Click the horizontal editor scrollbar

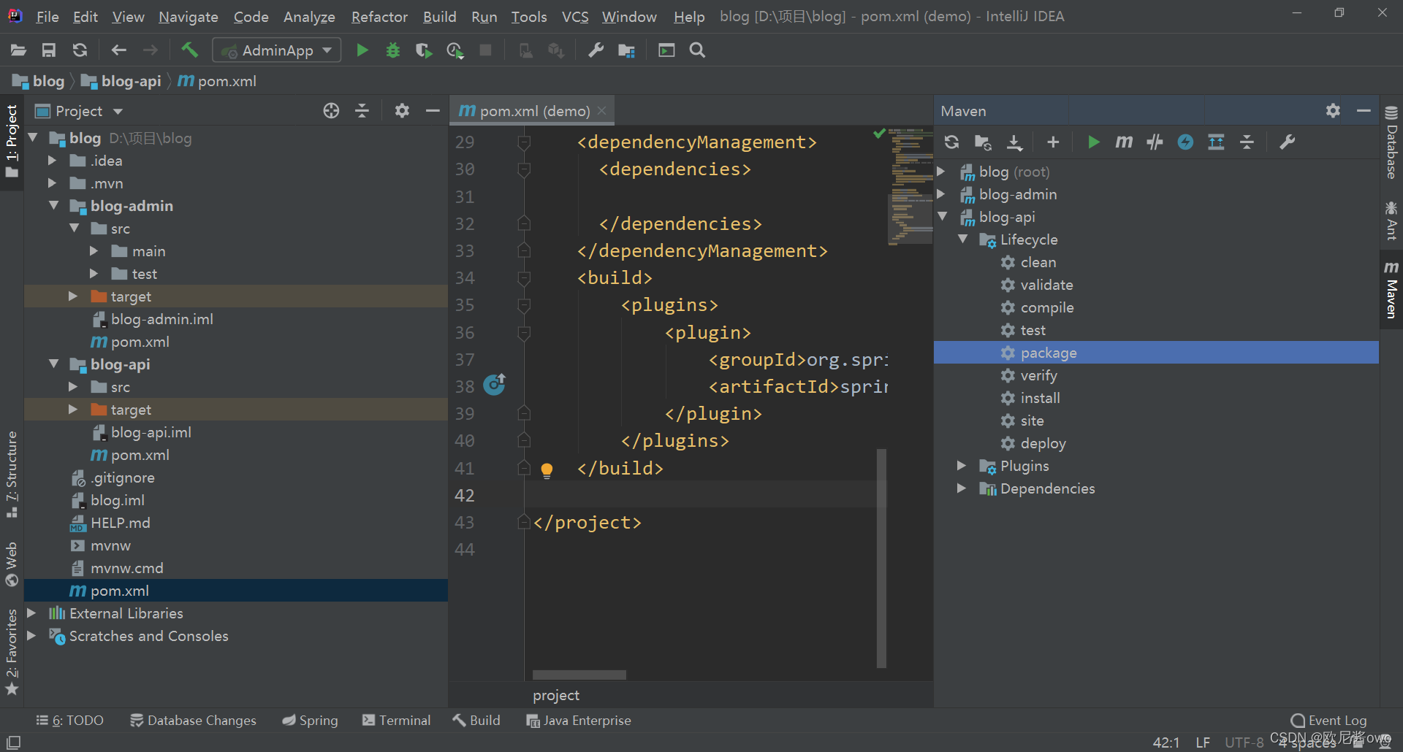coord(579,675)
